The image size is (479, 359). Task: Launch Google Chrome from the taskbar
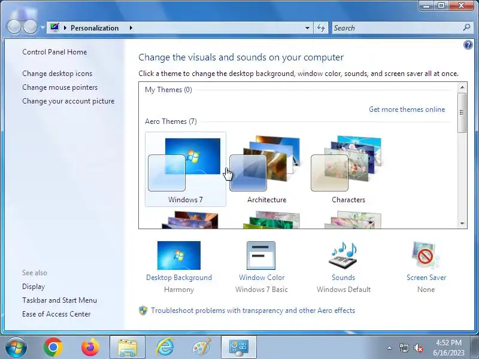point(53,348)
